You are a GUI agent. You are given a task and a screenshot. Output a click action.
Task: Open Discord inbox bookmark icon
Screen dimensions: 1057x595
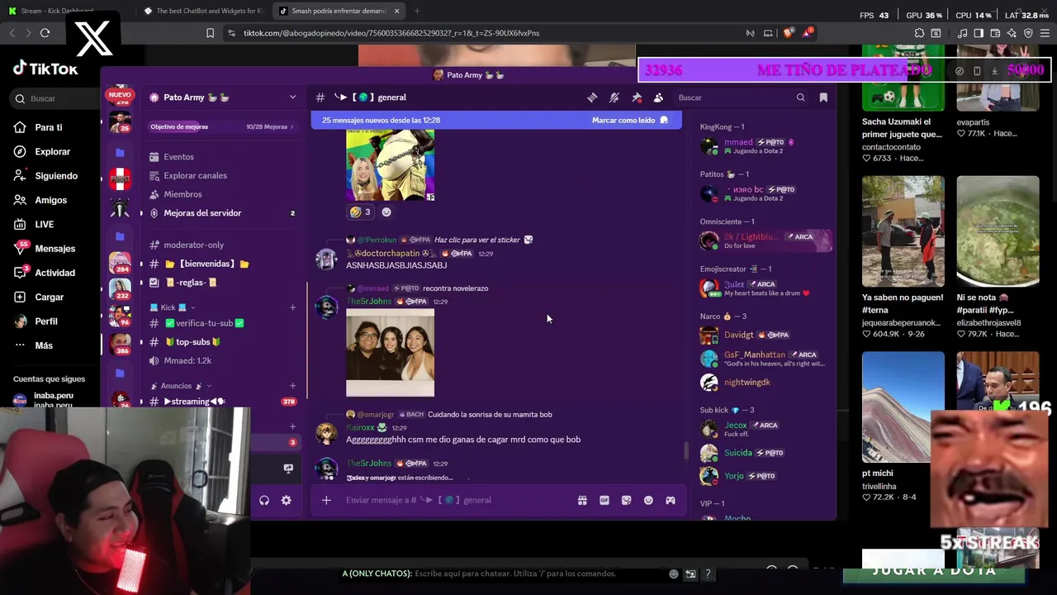(x=823, y=98)
